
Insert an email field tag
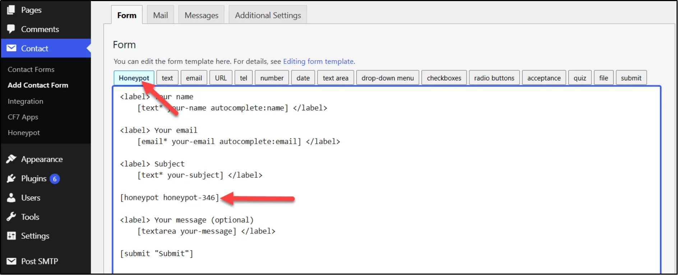(x=194, y=78)
